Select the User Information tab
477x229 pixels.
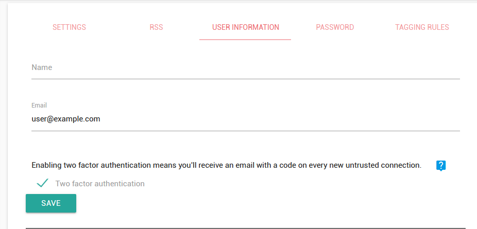[245, 27]
